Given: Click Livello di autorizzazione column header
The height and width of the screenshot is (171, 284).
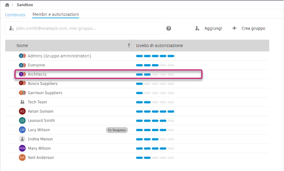Looking at the screenshot, I should pos(159,45).
